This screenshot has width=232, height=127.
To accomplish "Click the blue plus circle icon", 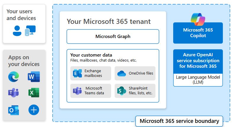I will click(x=33, y=110).
